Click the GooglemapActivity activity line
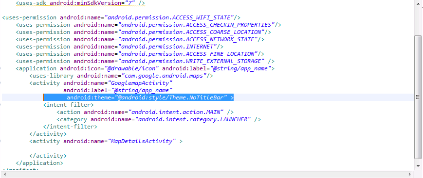Image resolution: width=423 pixels, height=178 pixels. pos(101,83)
